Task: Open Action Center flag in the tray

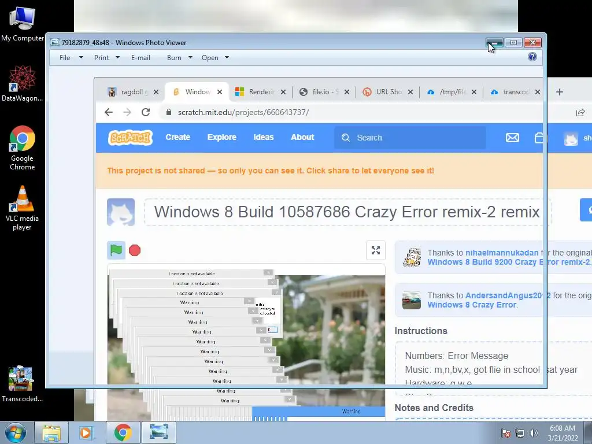Action: [506, 434]
